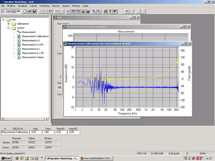Viewport: 215px width, 161px height.
Task: Click the test window title bar
Action: click(x=91, y=17)
